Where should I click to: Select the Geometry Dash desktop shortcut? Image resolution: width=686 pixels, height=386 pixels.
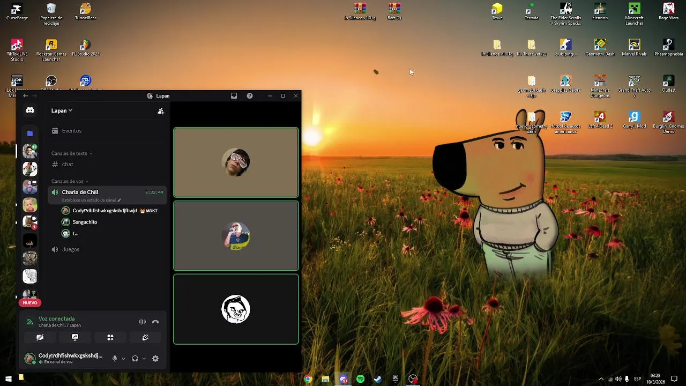600,48
